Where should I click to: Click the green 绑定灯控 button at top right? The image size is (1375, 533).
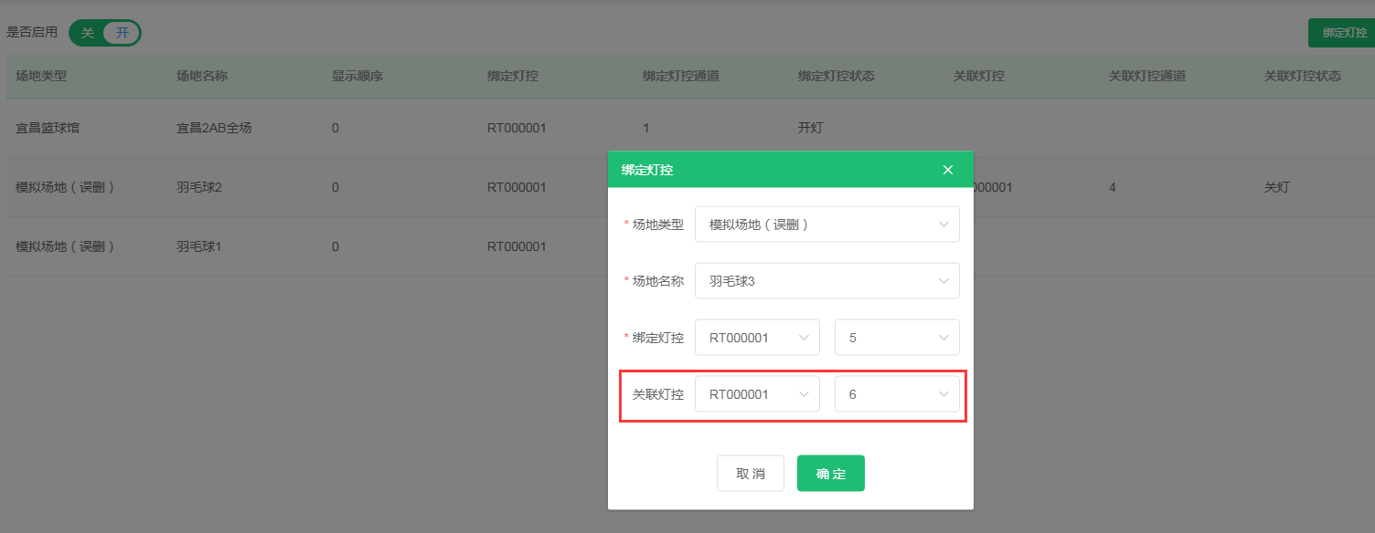[1343, 30]
